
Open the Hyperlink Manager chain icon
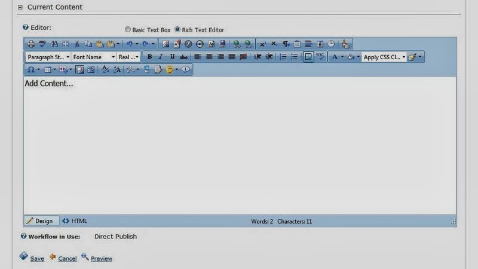pos(237,44)
